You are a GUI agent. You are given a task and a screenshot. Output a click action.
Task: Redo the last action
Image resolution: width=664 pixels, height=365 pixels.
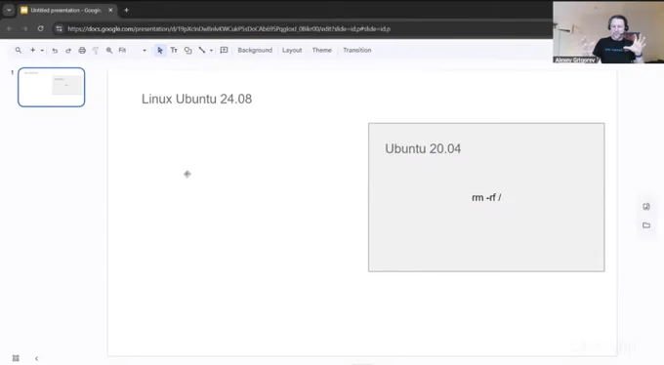[x=68, y=51]
